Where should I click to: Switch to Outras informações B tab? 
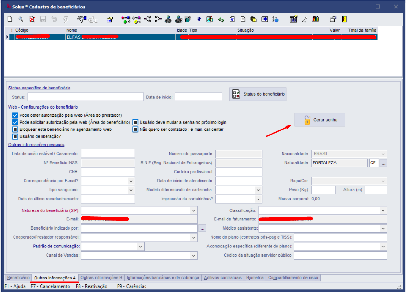[x=101, y=278]
